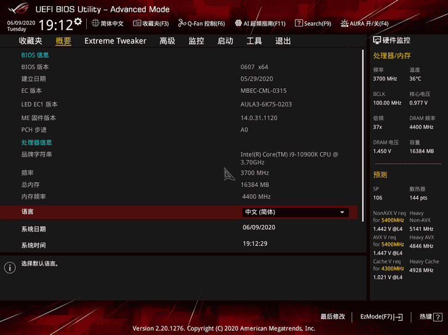Toggle AURA 开/关(F4) light icon
The image size is (448, 335).
coord(344,23)
